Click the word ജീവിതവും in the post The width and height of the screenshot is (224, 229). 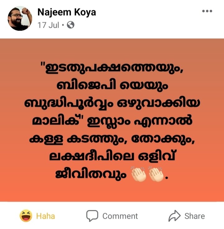pos(91,174)
